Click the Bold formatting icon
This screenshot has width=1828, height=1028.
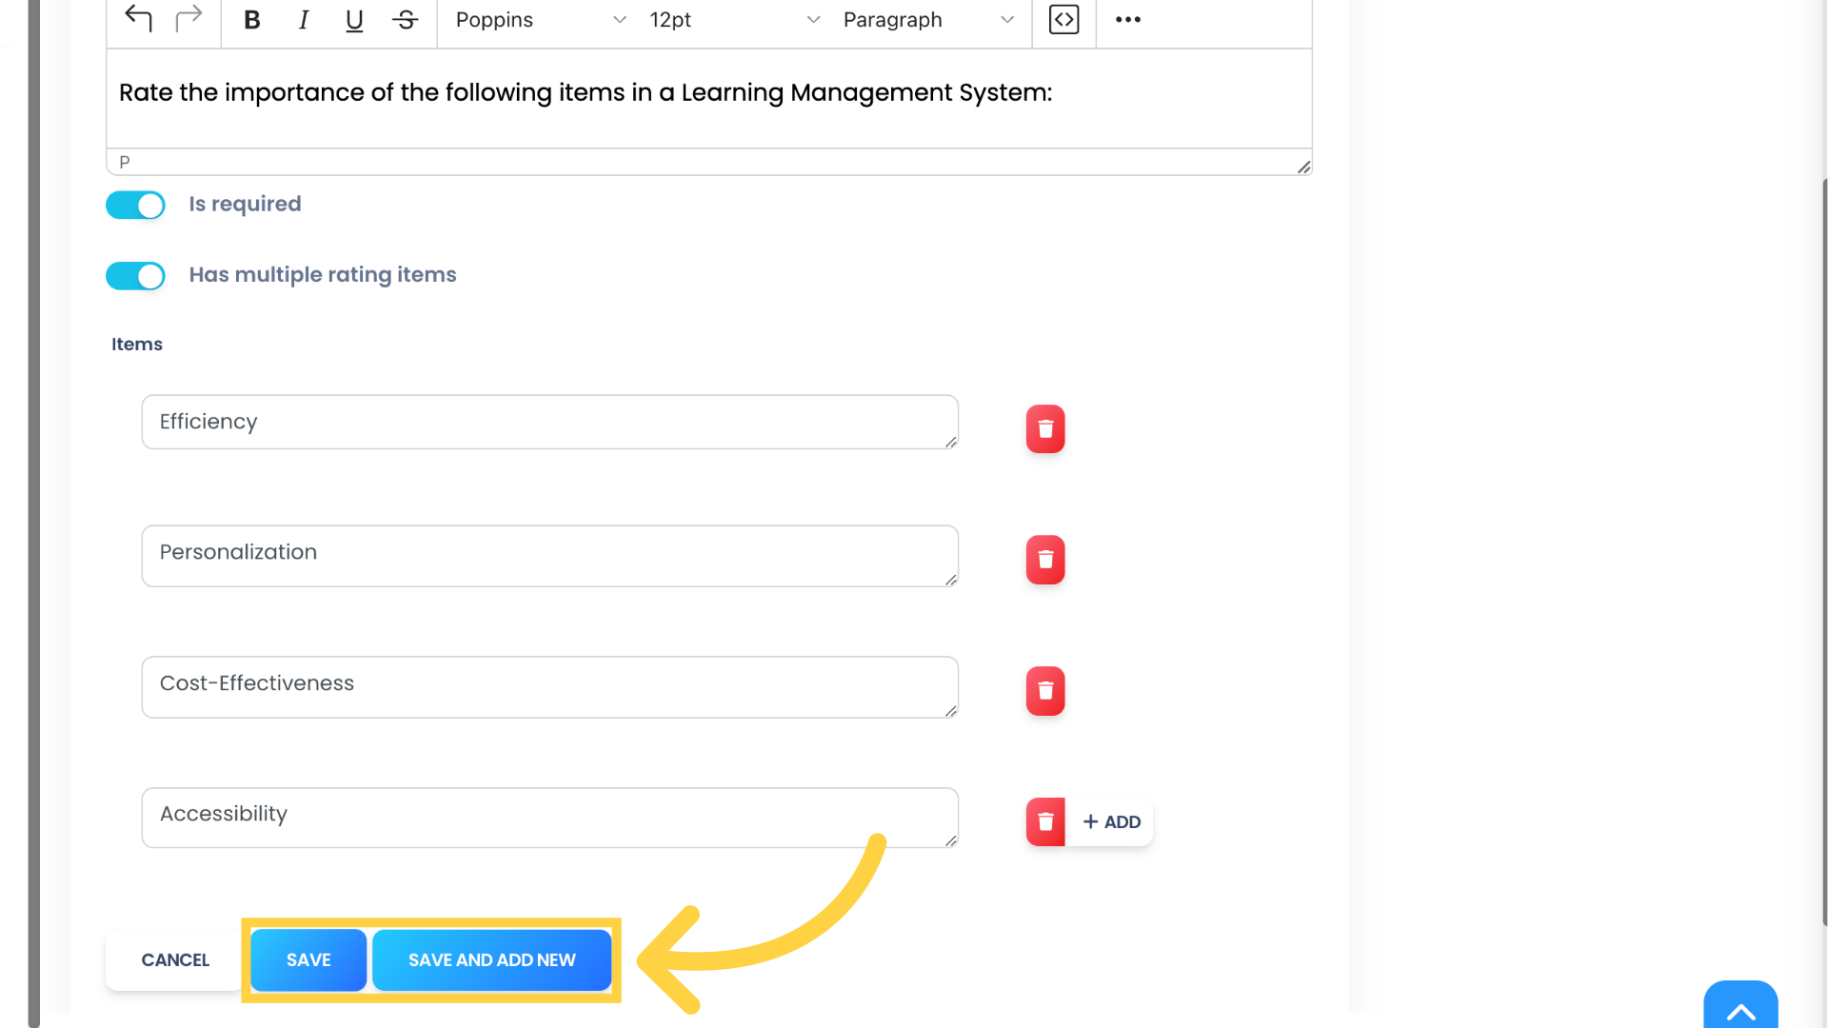tap(251, 19)
